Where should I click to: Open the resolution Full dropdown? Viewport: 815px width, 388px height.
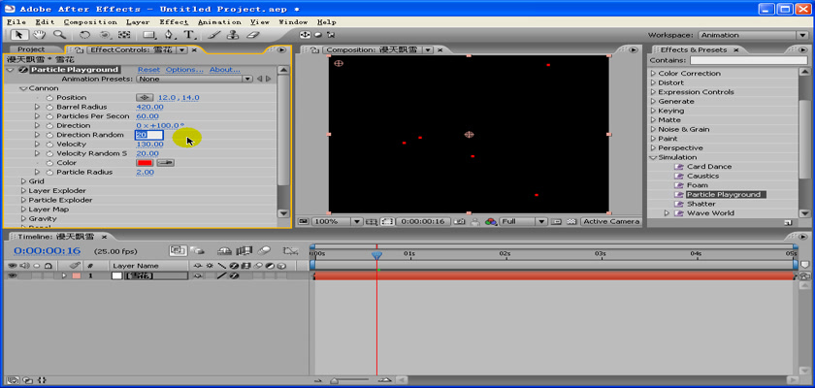tap(523, 222)
